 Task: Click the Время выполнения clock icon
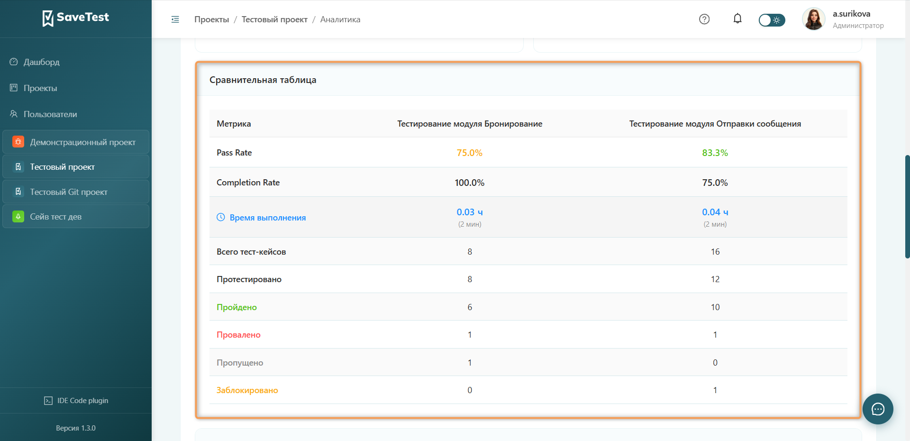click(221, 217)
